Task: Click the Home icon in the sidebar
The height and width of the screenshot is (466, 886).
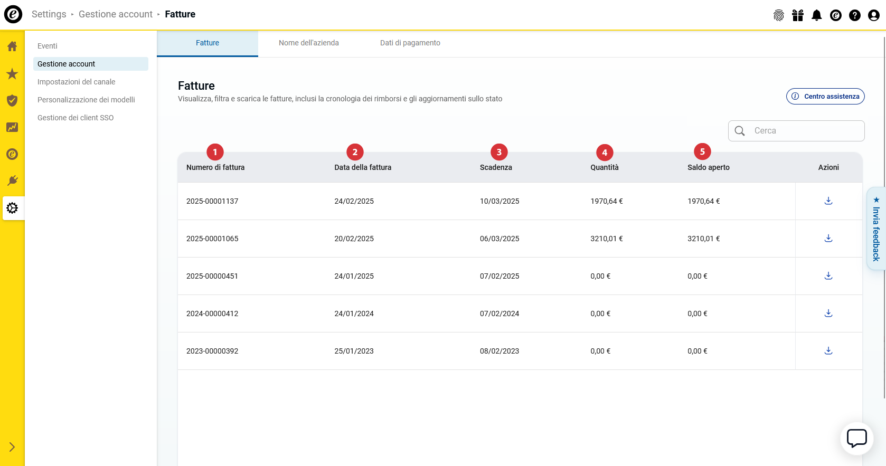Action: tap(12, 46)
